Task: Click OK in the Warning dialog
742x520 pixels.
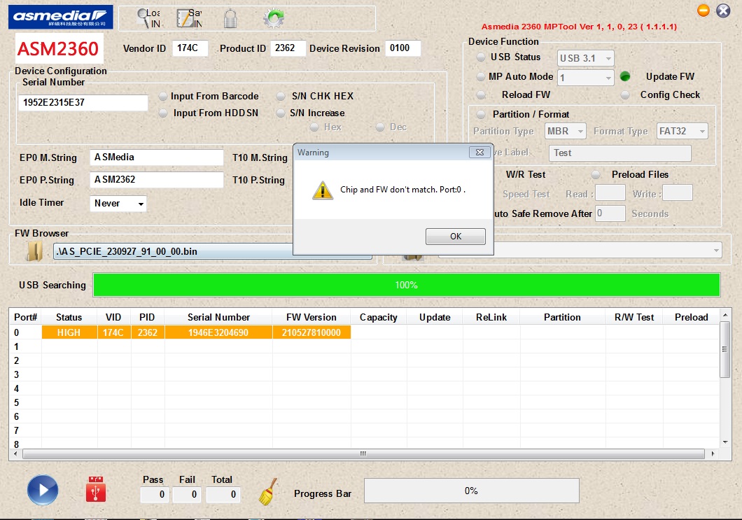Action: tap(455, 237)
